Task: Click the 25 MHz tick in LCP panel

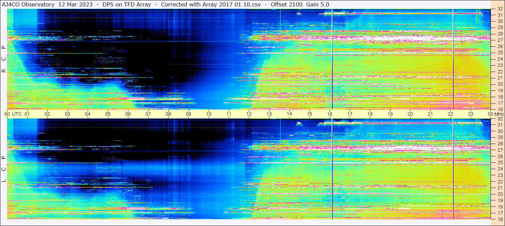Action: tap(500, 163)
